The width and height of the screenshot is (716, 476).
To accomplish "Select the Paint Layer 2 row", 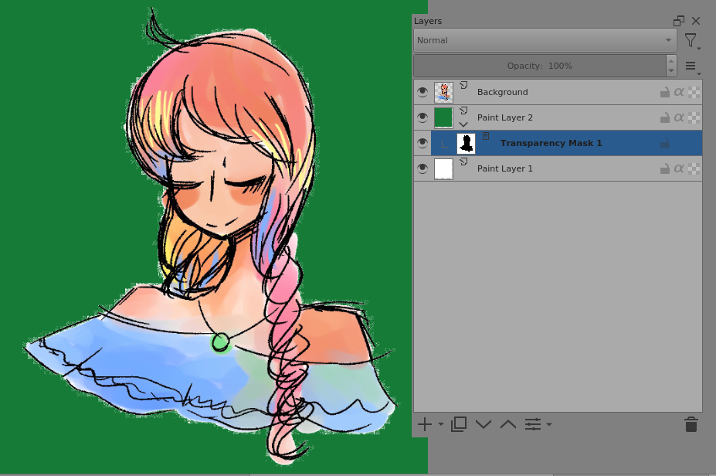I will click(x=558, y=118).
